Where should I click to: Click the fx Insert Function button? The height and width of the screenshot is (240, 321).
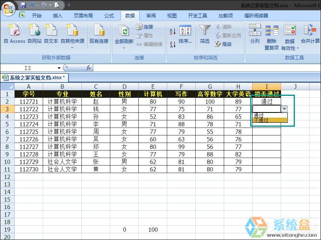89,68
